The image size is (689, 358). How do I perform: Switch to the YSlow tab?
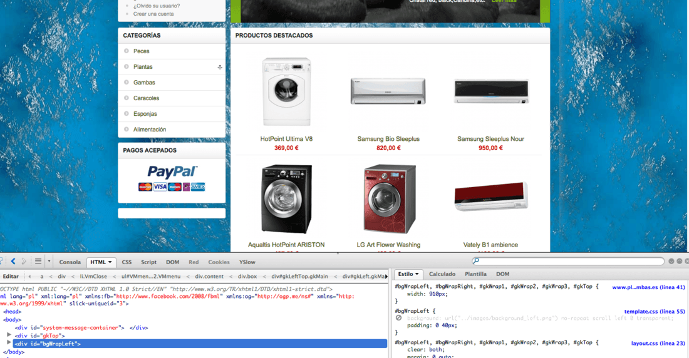247,262
